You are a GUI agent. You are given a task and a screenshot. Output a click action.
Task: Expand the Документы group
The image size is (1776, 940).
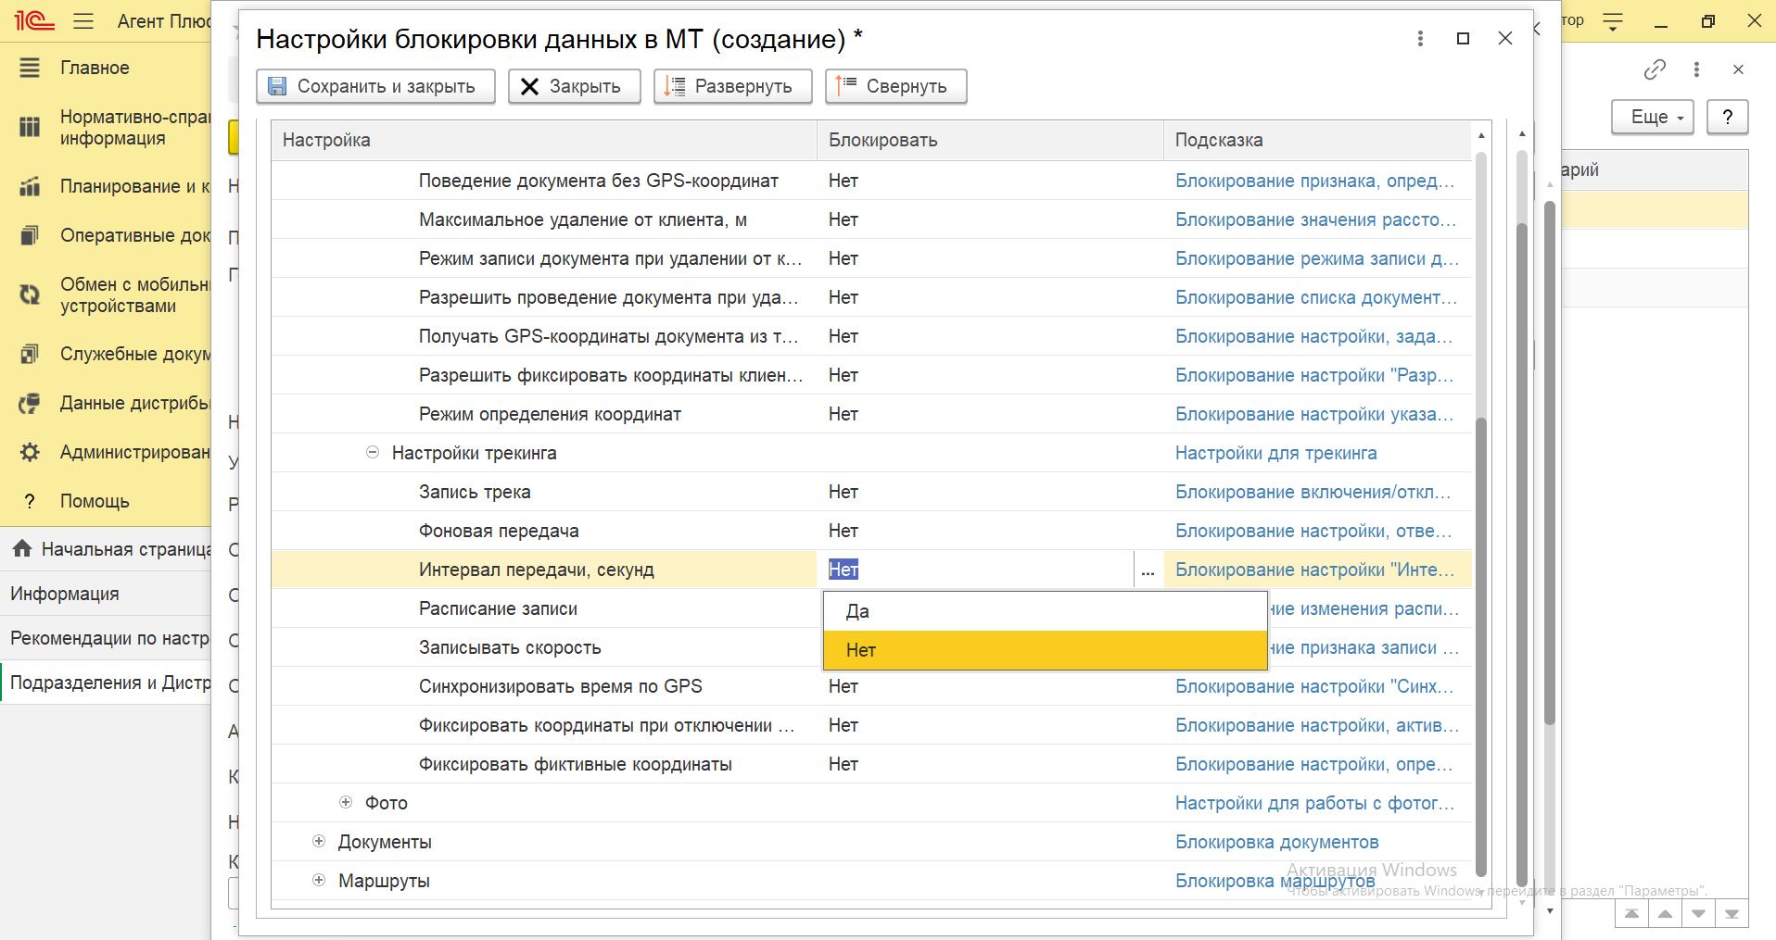tap(319, 842)
